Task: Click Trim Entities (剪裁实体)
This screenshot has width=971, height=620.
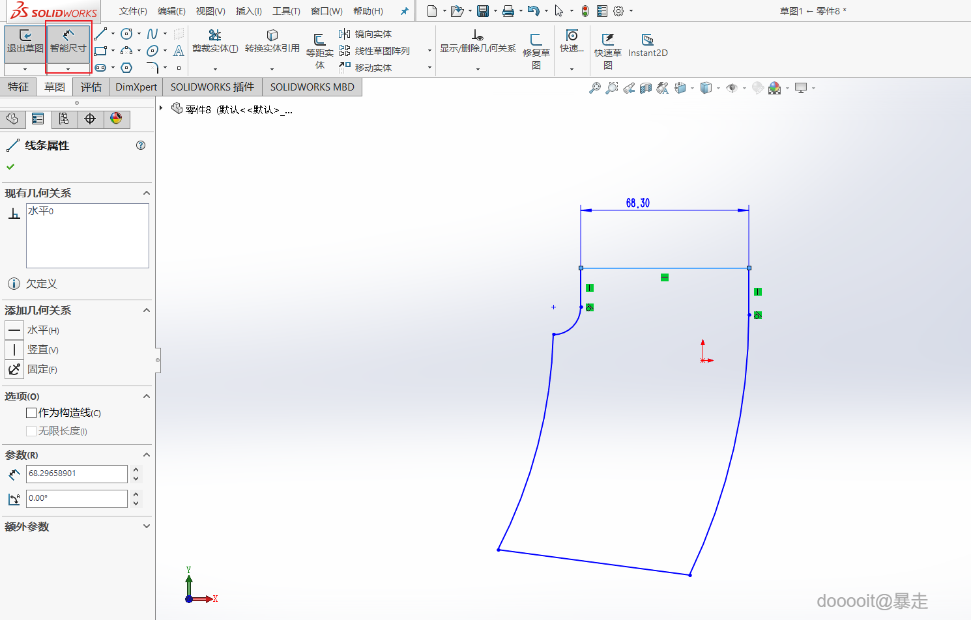Action: coord(215,41)
